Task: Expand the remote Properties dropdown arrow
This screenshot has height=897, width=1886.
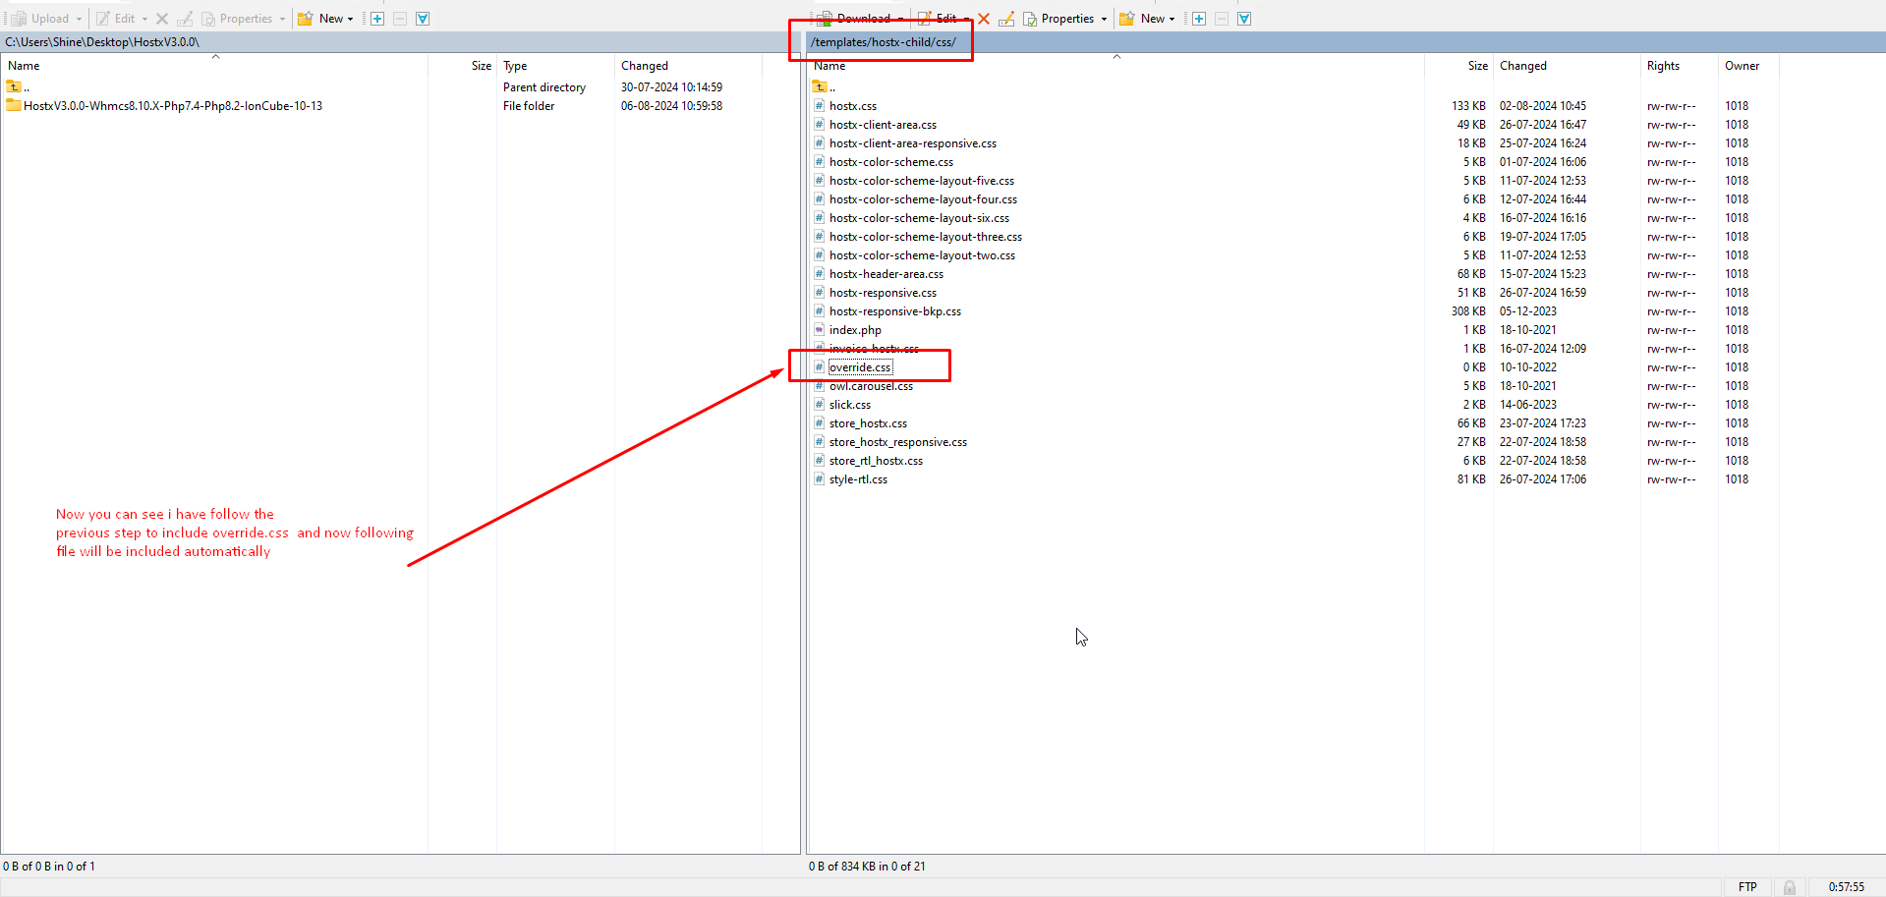Action: 1104,19
